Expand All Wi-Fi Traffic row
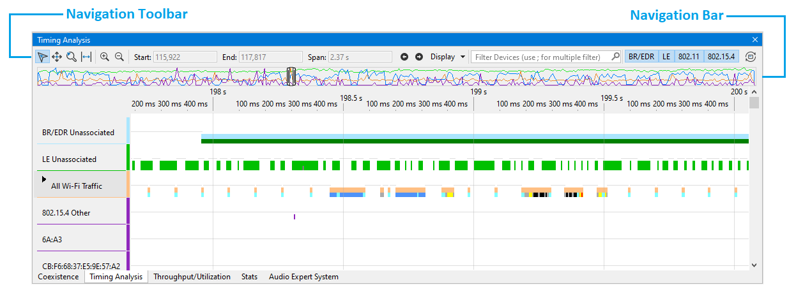The height and width of the screenshot is (301, 796). tap(44, 179)
